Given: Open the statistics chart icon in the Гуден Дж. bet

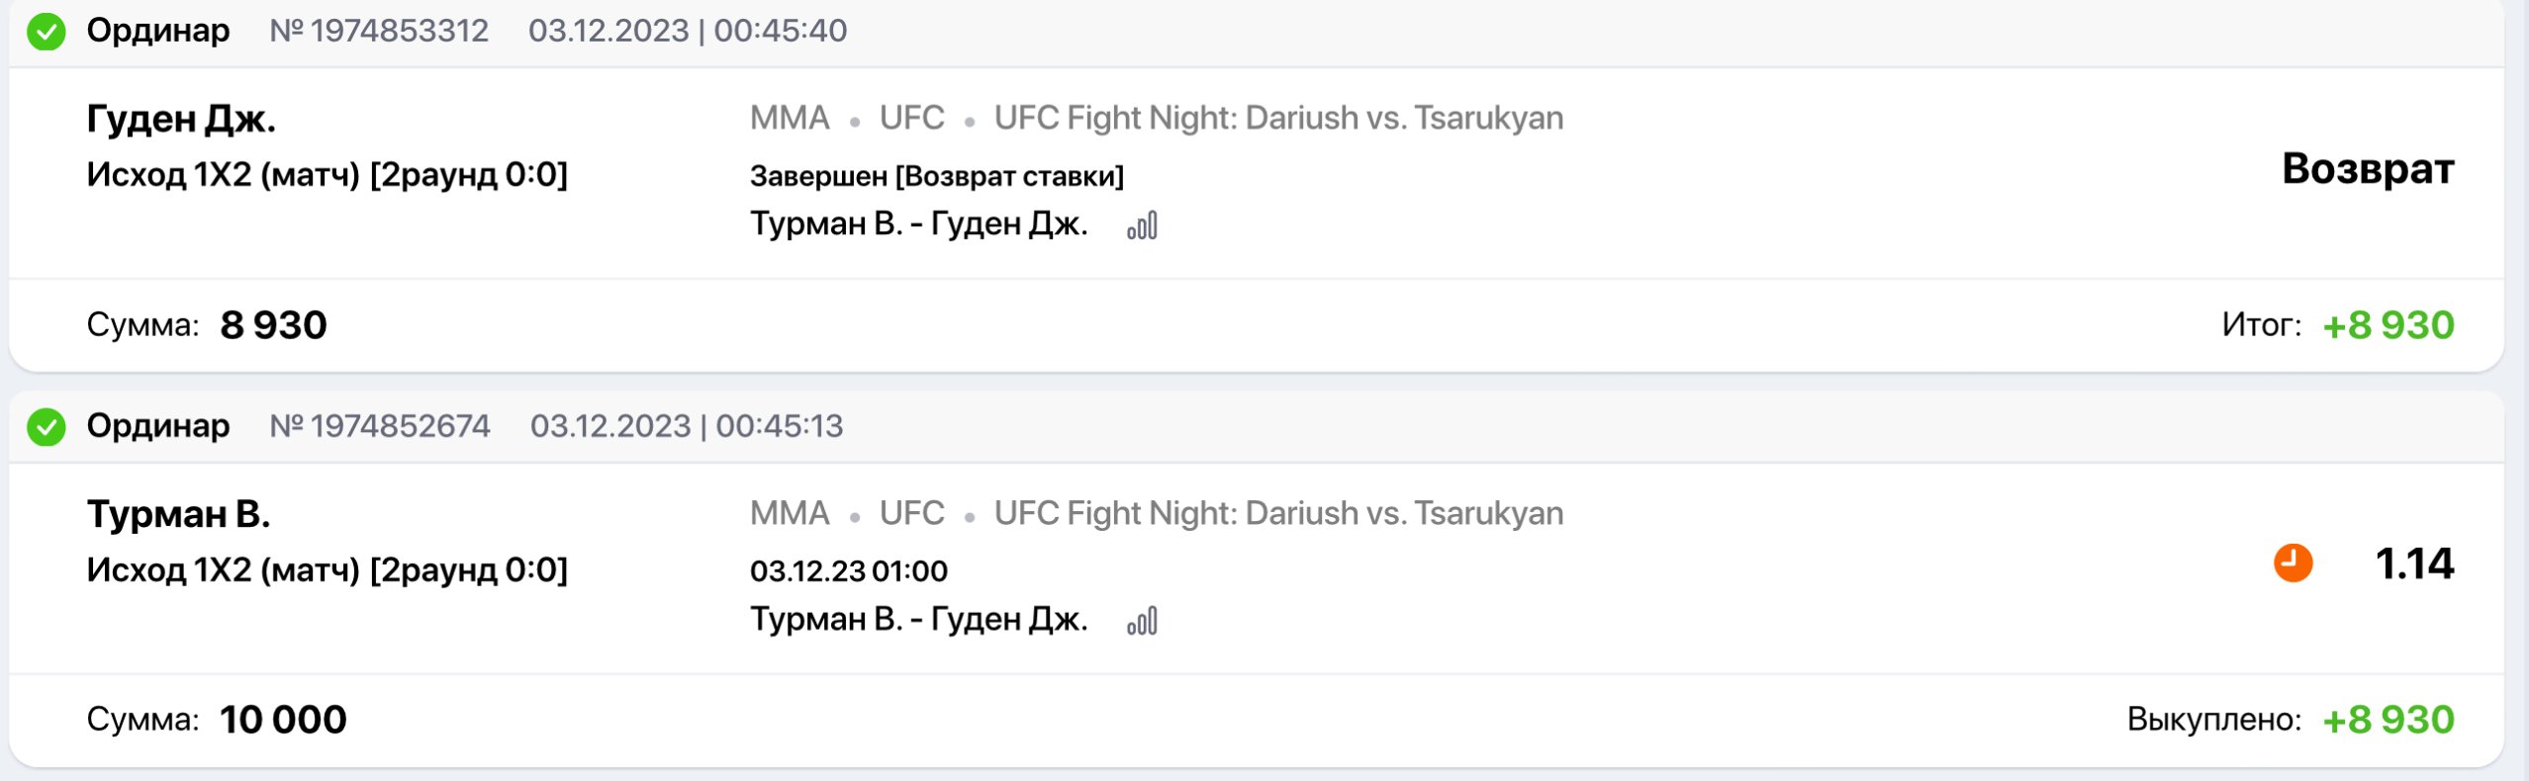Looking at the screenshot, I should tap(1142, 226).
